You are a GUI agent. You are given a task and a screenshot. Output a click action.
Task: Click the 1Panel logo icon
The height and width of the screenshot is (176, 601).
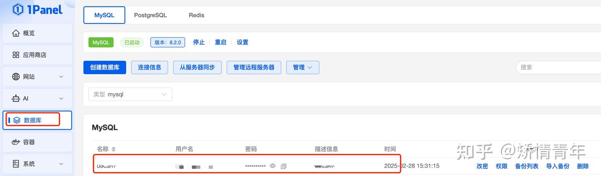(x=18, y=9)
